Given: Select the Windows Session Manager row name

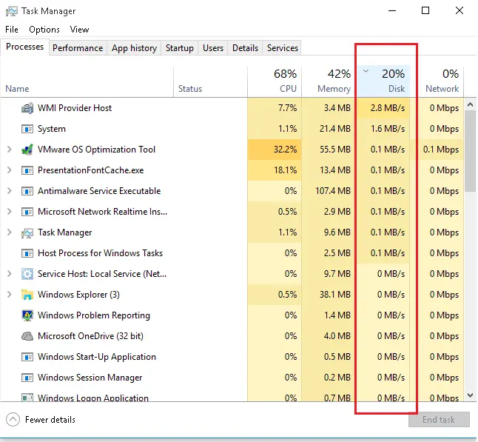Looking at the screenshot, I should tap(90, 378).
